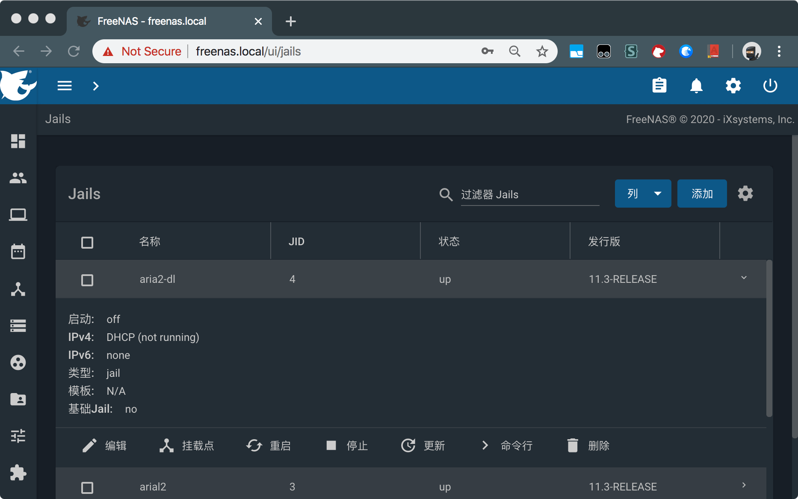
Task: Open the 列 columns dropdown
Action: tap(643, 194)
